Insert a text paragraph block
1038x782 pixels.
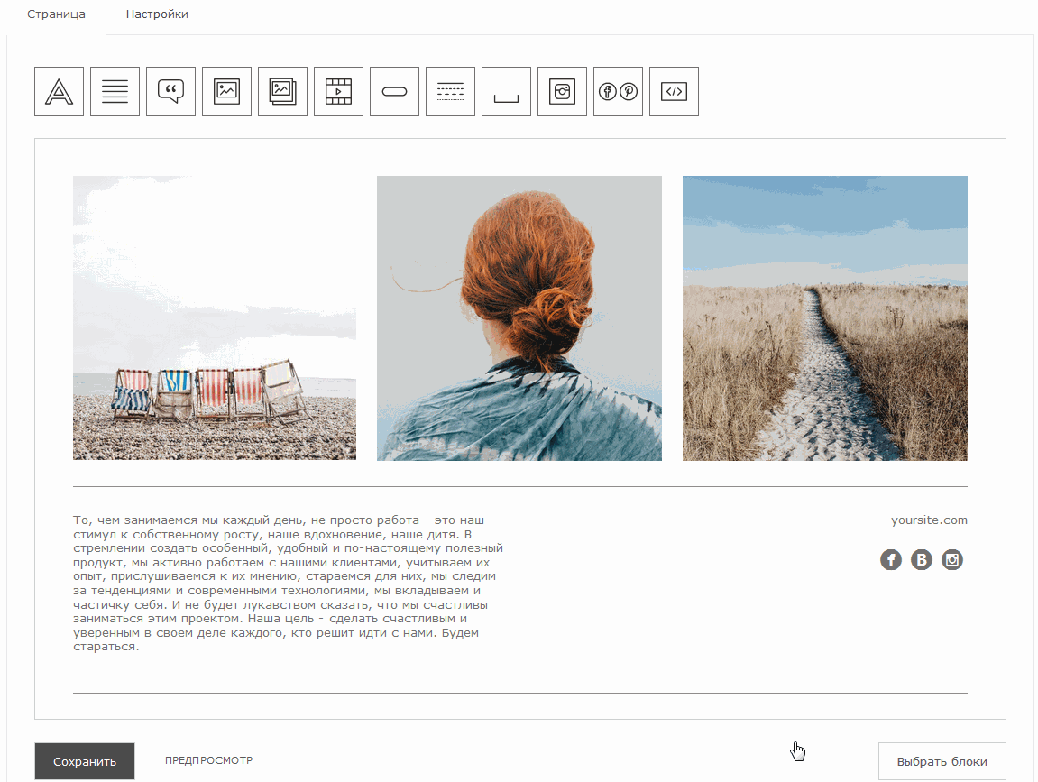(x=115, y=91)
